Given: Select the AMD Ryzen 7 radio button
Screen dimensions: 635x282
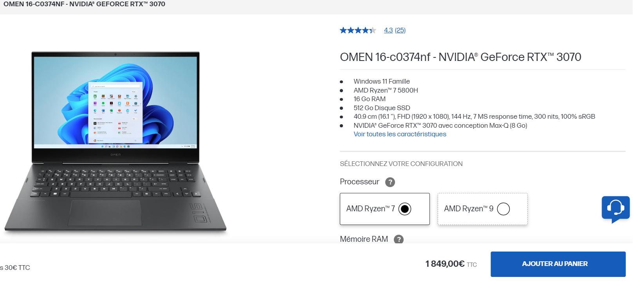Looking at the screenshot, I should [405, 209].
